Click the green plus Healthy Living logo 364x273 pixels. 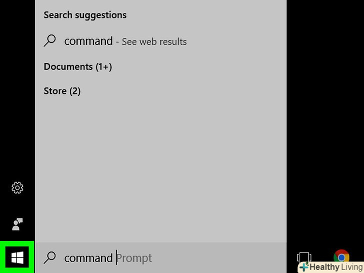coord(303,267)
